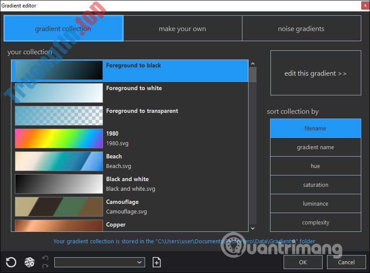
Task: Click OK to confirm the gradient selection
Action: 302,262
